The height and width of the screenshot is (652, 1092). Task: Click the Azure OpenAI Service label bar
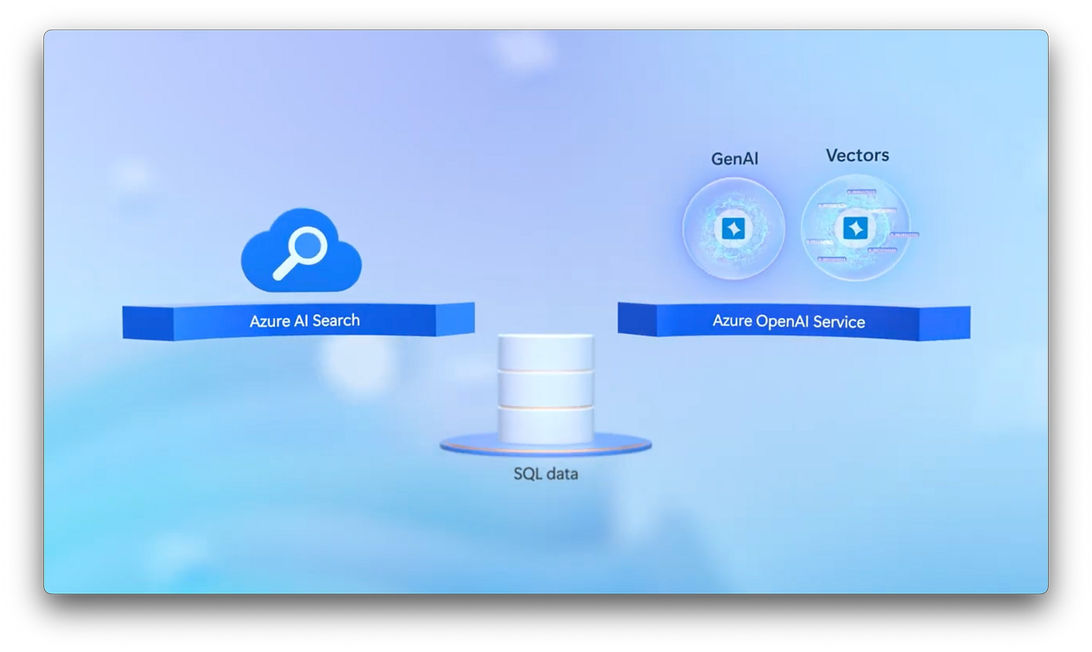788,321
